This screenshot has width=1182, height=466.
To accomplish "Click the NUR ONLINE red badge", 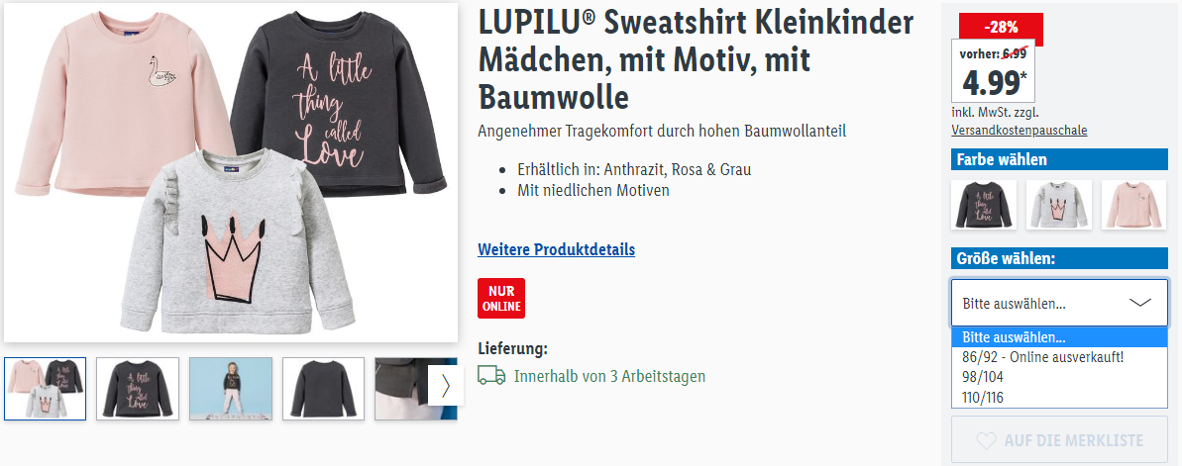I will (501, 298).
